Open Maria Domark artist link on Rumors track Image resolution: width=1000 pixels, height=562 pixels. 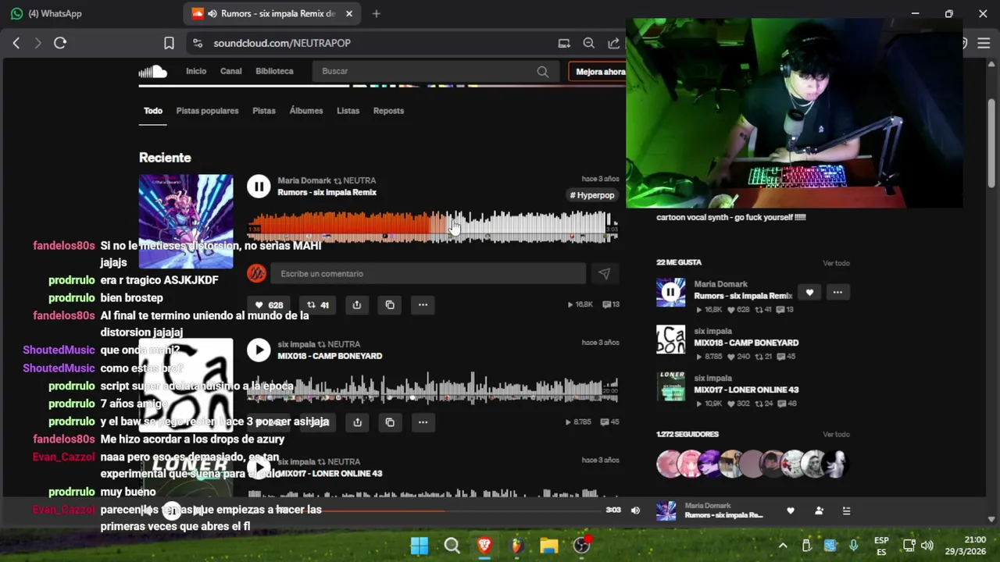click(x=304, y=180)
